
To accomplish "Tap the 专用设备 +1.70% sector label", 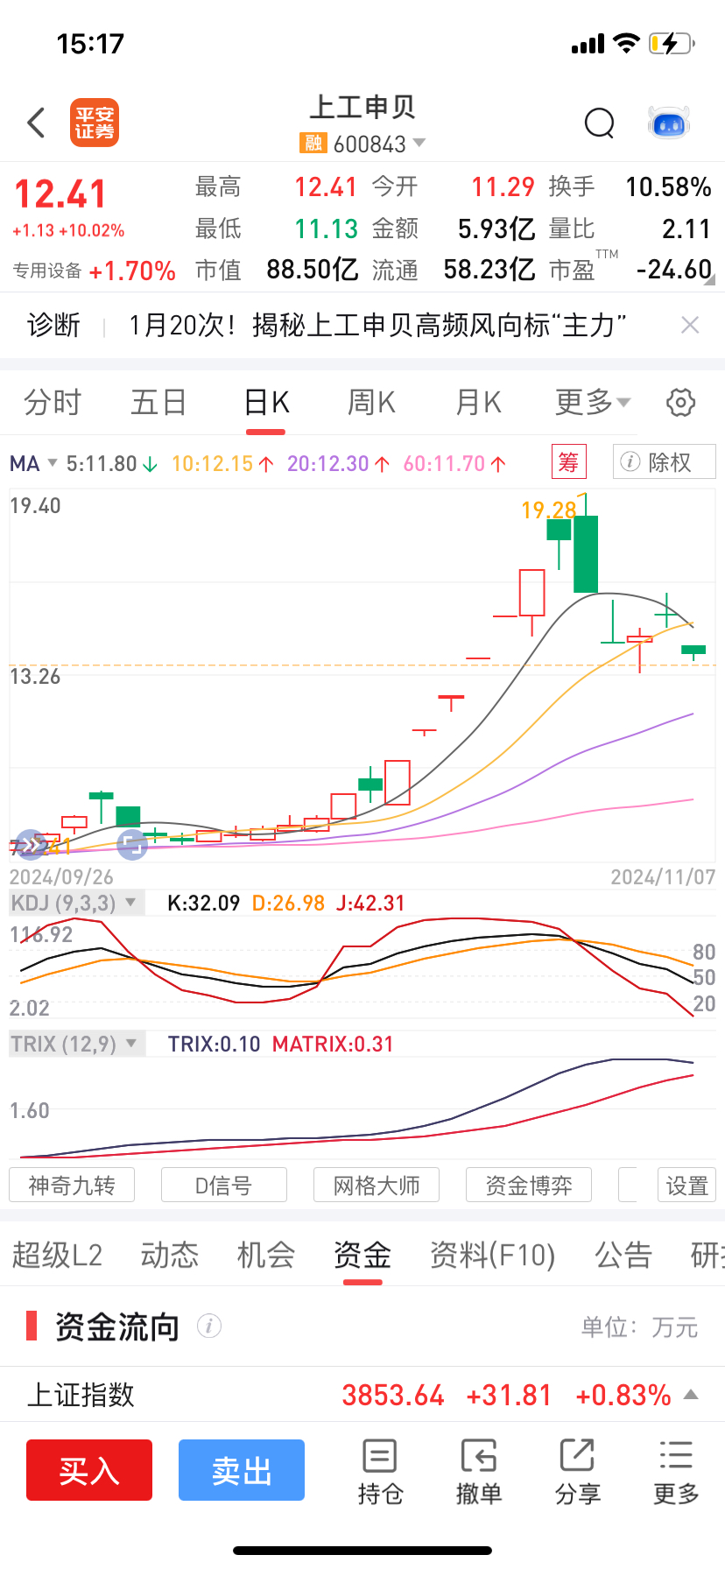I will click(95, 271).
